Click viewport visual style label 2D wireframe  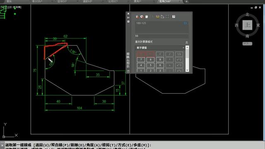coord(15,7)
